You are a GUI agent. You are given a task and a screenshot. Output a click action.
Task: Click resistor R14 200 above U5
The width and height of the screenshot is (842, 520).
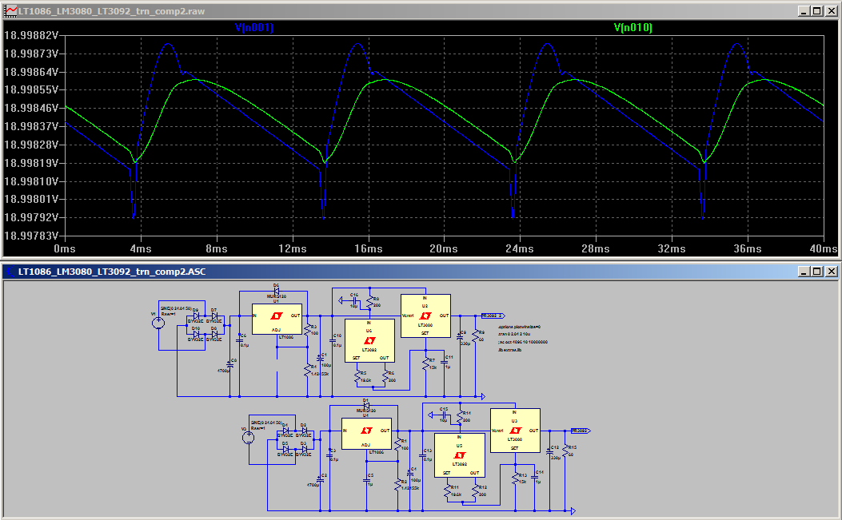(x=461, y=417)
